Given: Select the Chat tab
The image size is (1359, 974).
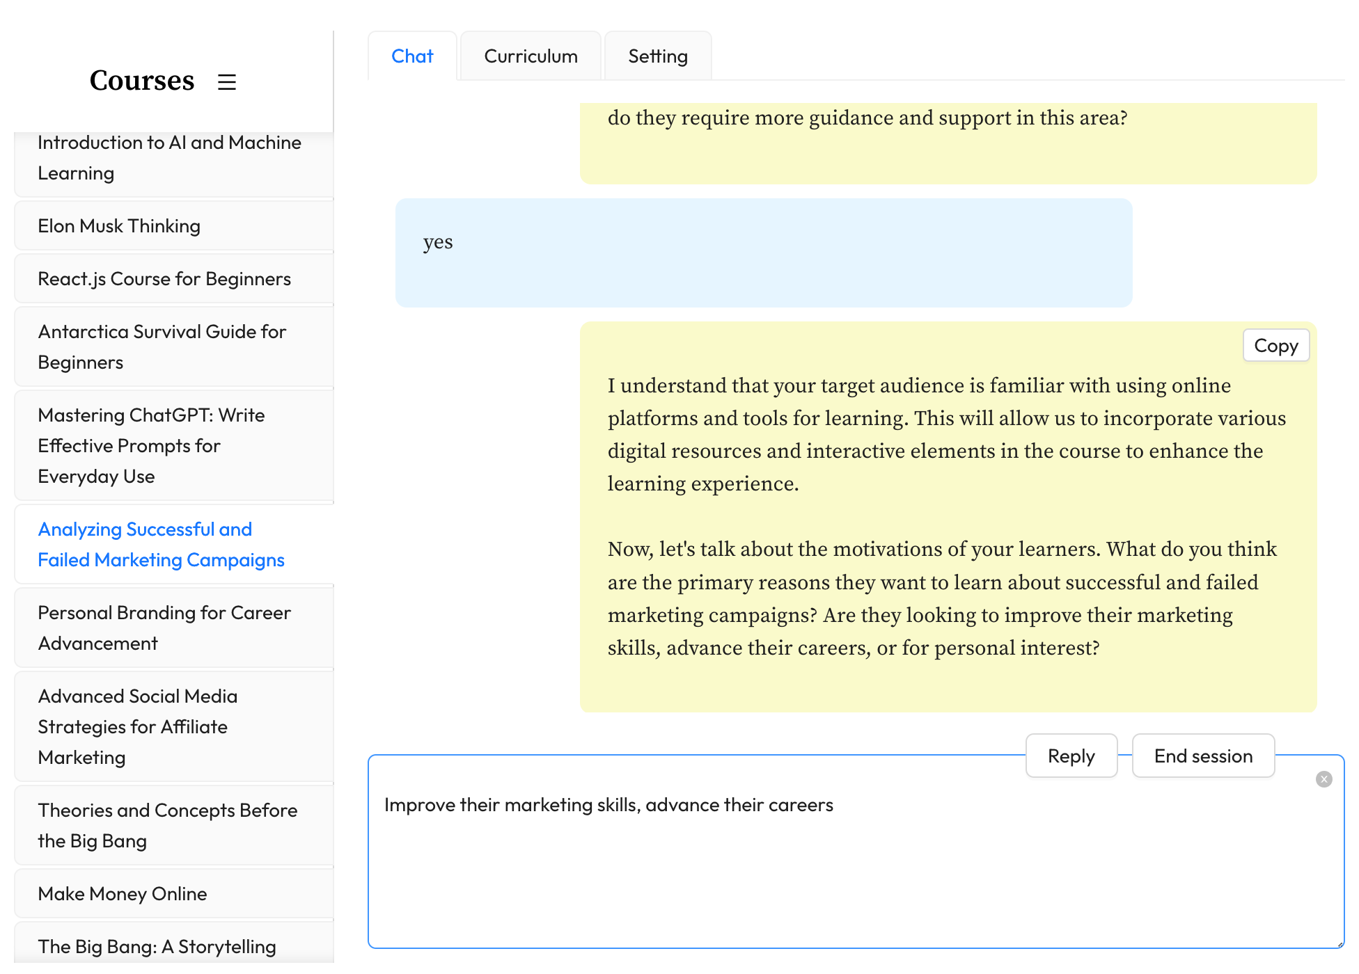Looking at the screenshot, I should click(411, 56).
